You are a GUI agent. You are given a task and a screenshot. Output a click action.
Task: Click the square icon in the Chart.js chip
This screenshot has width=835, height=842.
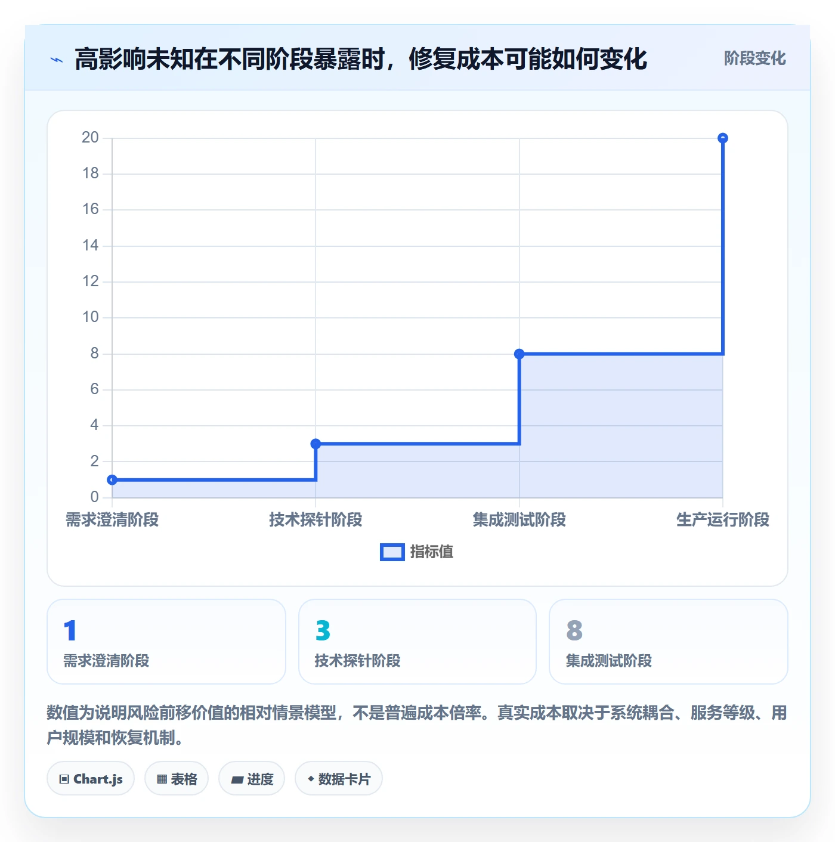click(x=64, y=779)
